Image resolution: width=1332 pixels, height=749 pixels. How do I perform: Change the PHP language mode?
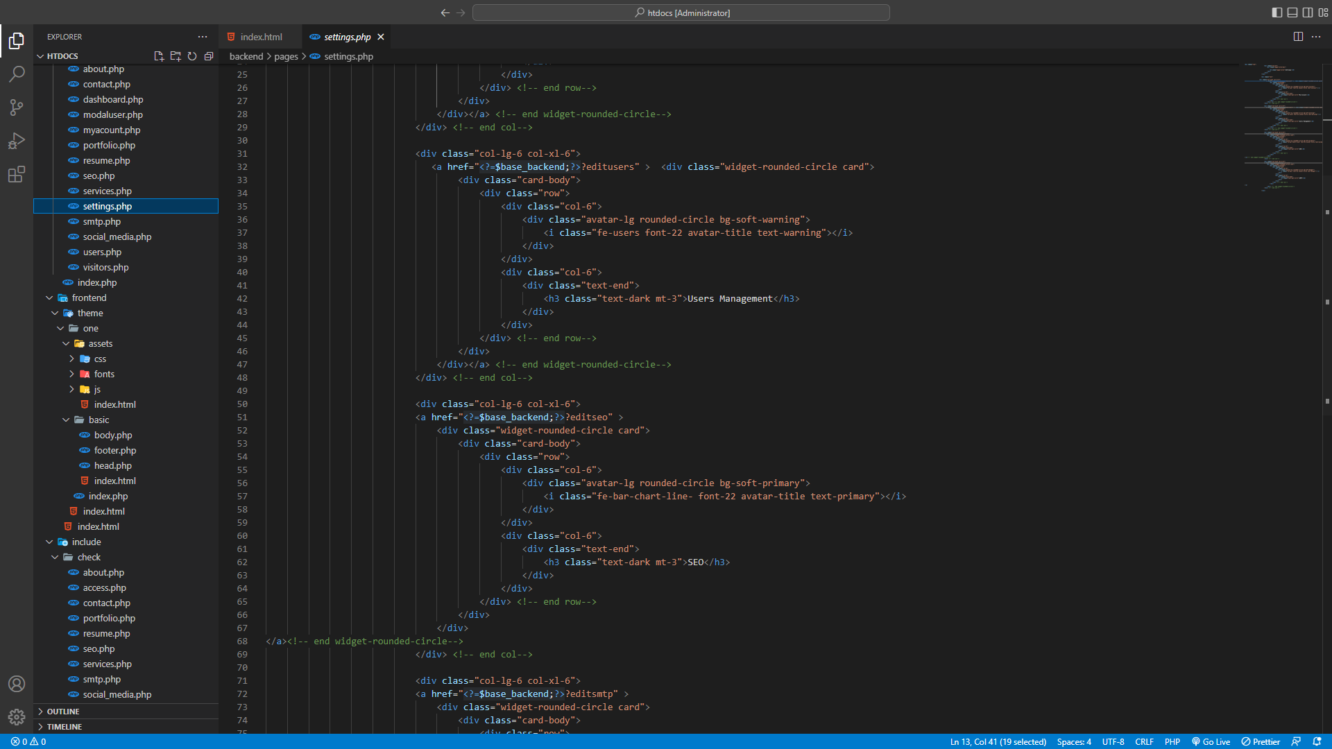(x=1172, y=741)
